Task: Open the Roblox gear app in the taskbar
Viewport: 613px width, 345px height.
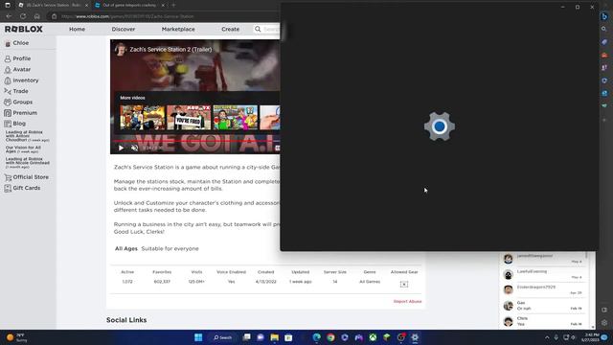Action: [415, 337]
